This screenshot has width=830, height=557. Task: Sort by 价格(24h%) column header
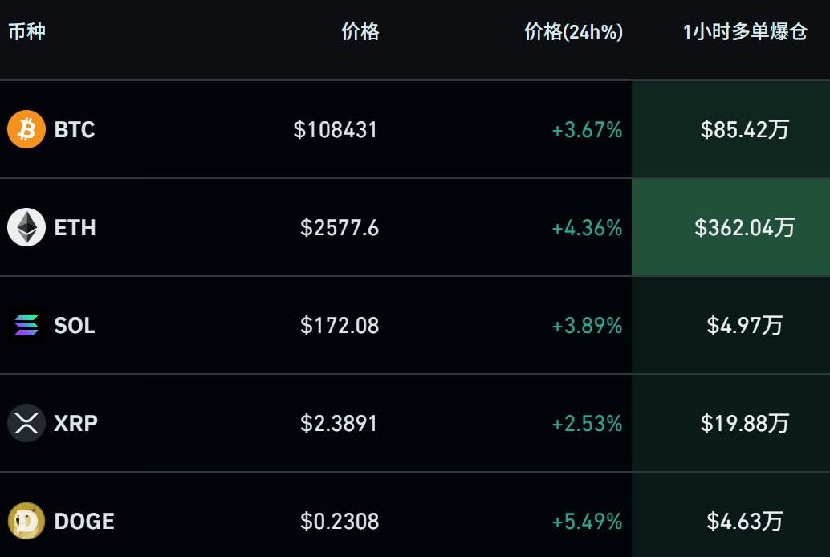pos(573,33)
